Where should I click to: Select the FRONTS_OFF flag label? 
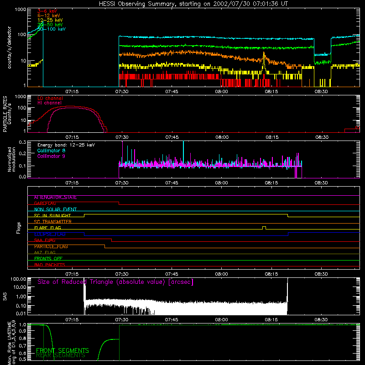tap(48, 259)
